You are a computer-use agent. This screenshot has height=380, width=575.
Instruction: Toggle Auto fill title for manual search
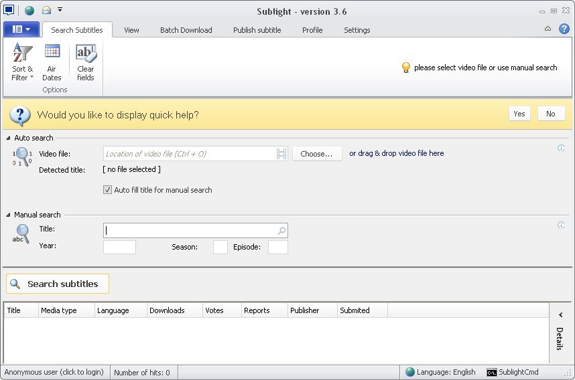[107, 190]
